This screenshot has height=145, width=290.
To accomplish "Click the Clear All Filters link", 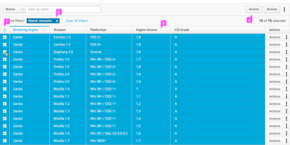I will click(77, 21).
